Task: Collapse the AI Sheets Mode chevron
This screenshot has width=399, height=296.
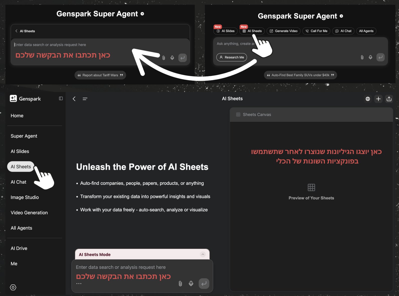Action: (x=203, y=254)
